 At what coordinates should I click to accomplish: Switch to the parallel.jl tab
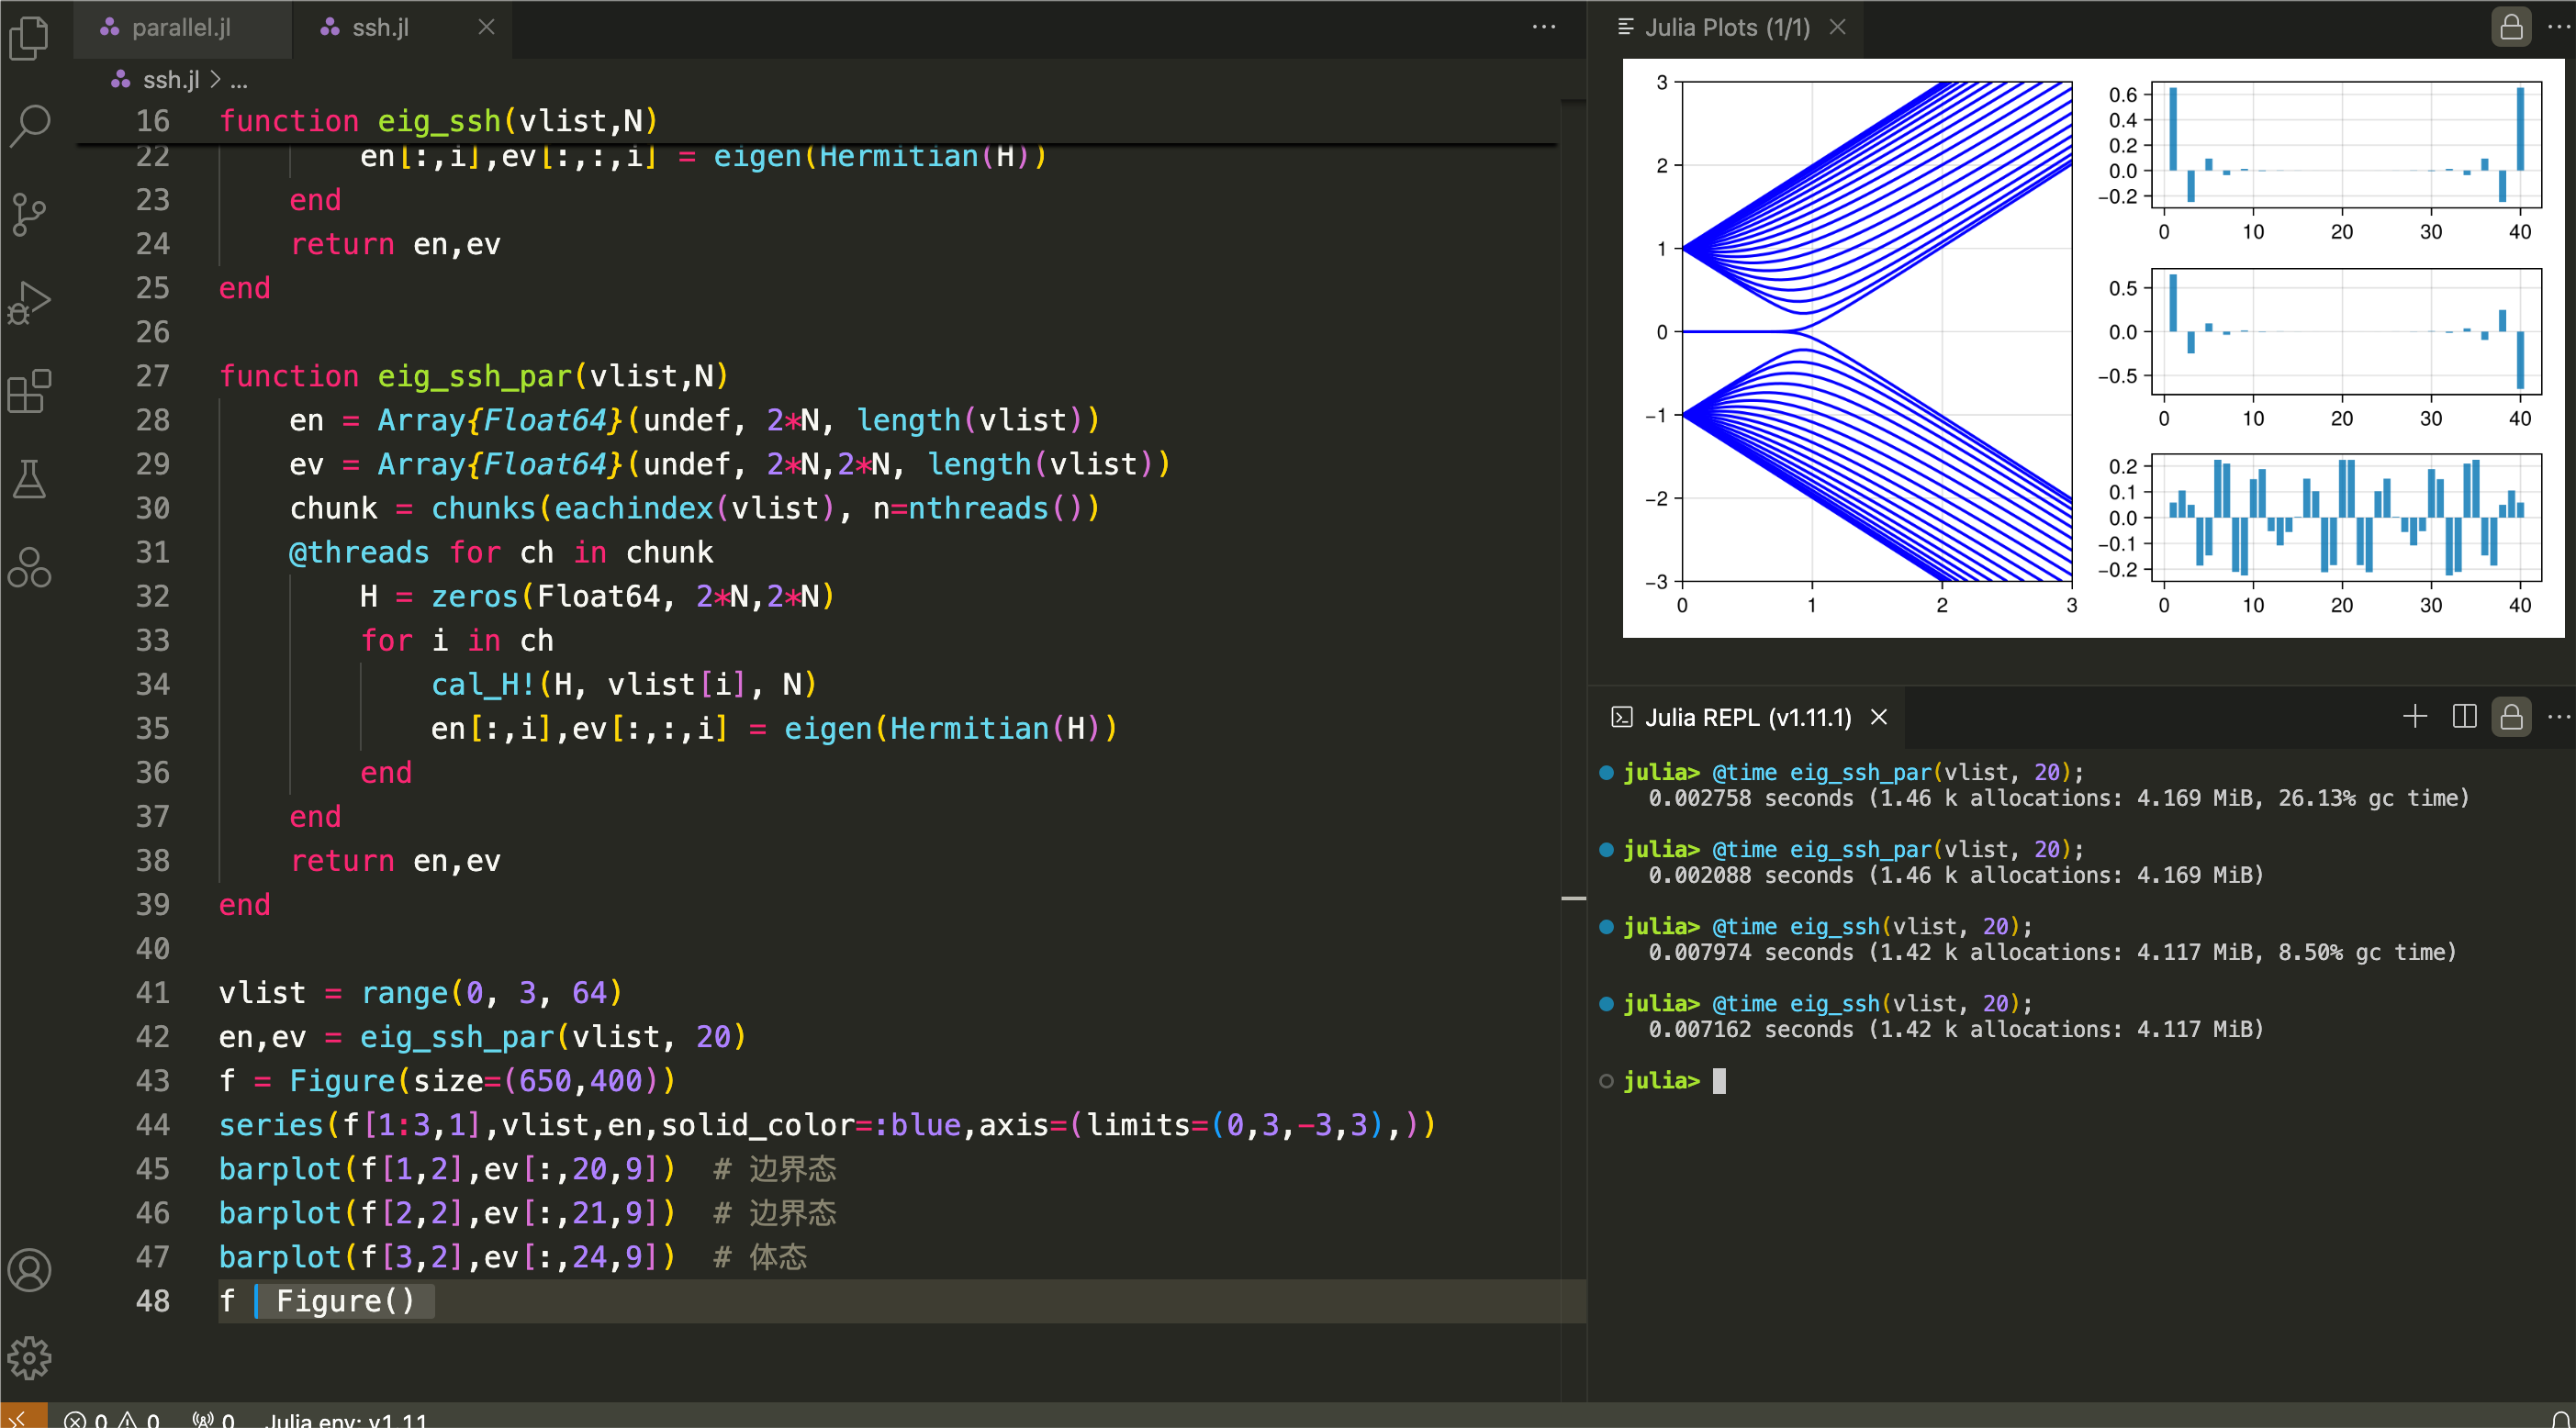pos(180,27)
